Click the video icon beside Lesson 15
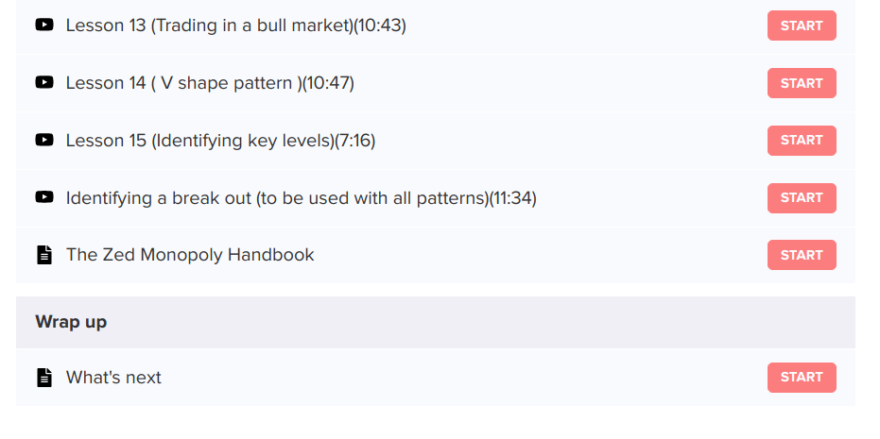 coord(43,141)
